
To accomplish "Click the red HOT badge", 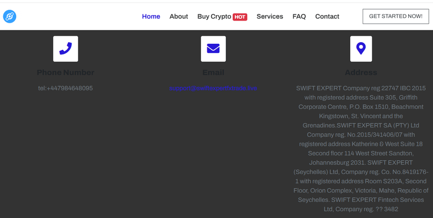I will [240, 17].
